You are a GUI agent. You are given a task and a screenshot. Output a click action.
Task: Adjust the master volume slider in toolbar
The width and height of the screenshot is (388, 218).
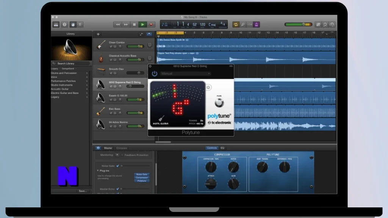click(x=299, y=25)
